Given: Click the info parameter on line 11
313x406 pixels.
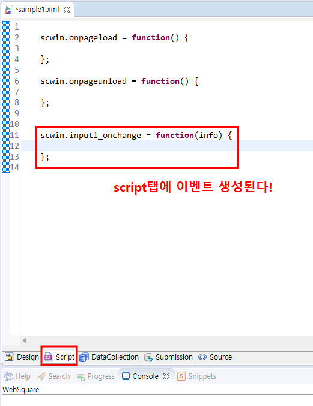Looking at the screenshot, I should [208, 135].
